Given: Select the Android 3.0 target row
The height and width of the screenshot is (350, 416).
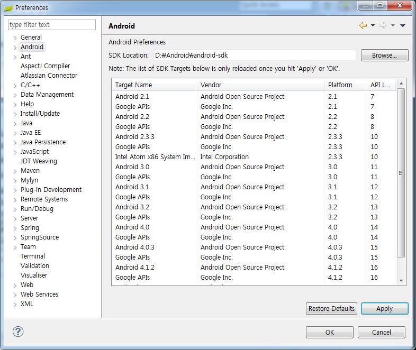Looking at the screenshot, I should pos(254,167).
